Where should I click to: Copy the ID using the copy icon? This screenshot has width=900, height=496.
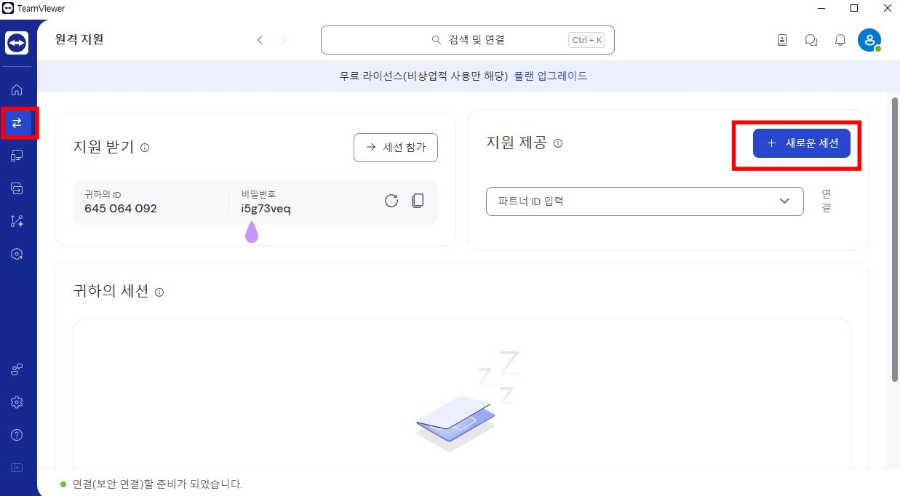coord(418,200)
